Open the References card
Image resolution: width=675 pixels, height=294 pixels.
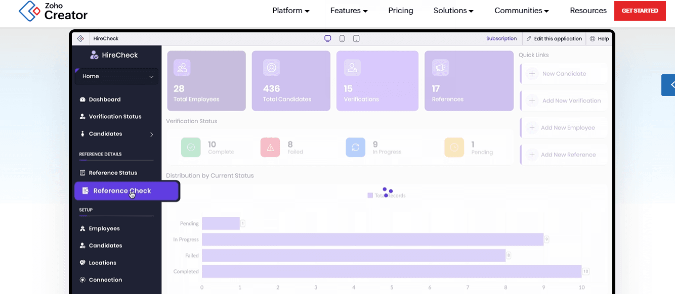(469, 81)
